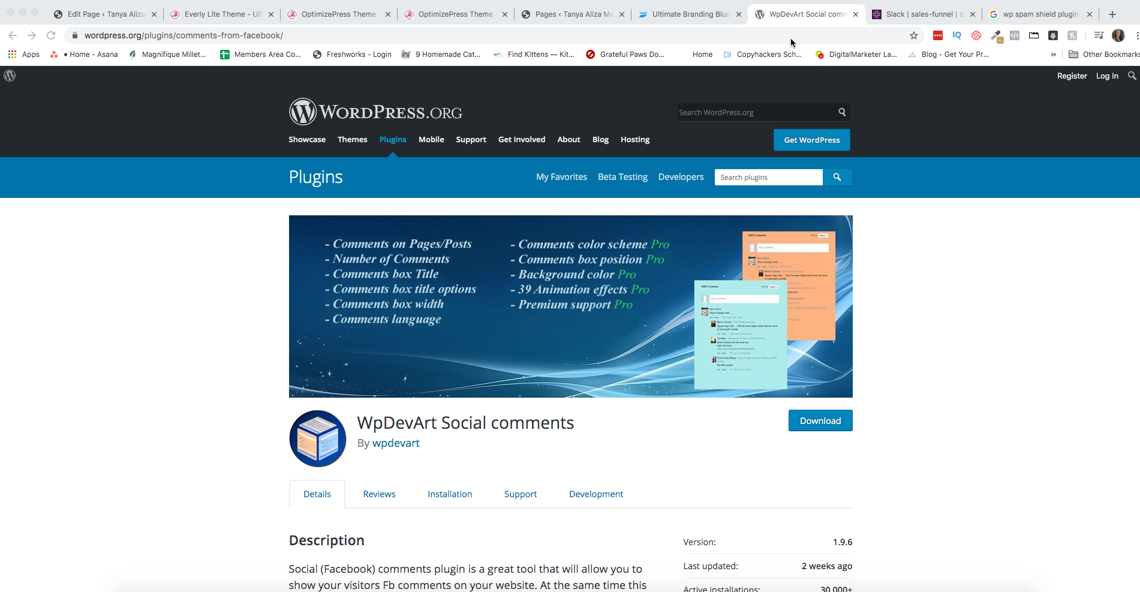Open the Reviews tab
Viewport: 1140px width, 592px height.
[x=380, y=494]
